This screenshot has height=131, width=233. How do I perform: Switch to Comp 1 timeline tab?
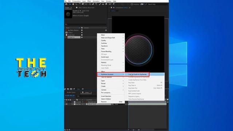point(87,92)
